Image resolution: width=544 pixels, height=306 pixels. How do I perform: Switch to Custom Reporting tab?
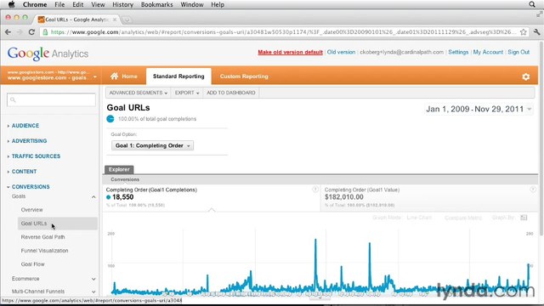pos(244,76)
